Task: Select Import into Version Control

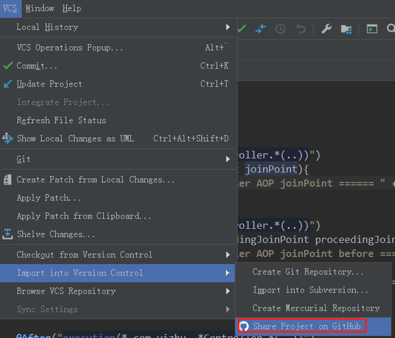Action: (x=117, y=273)
